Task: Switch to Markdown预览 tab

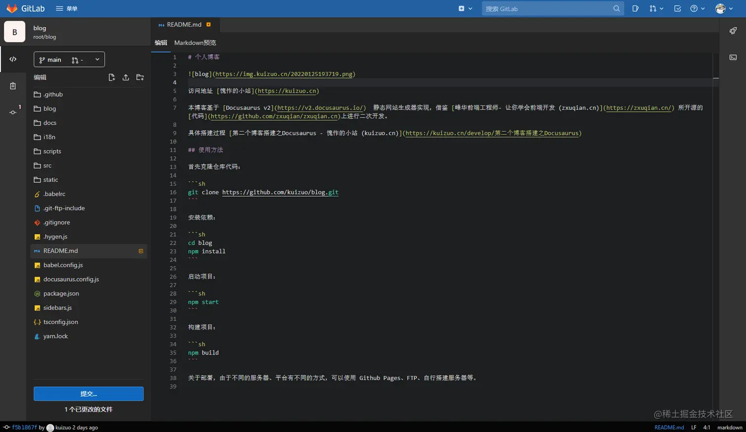Action: click(195, 43)
